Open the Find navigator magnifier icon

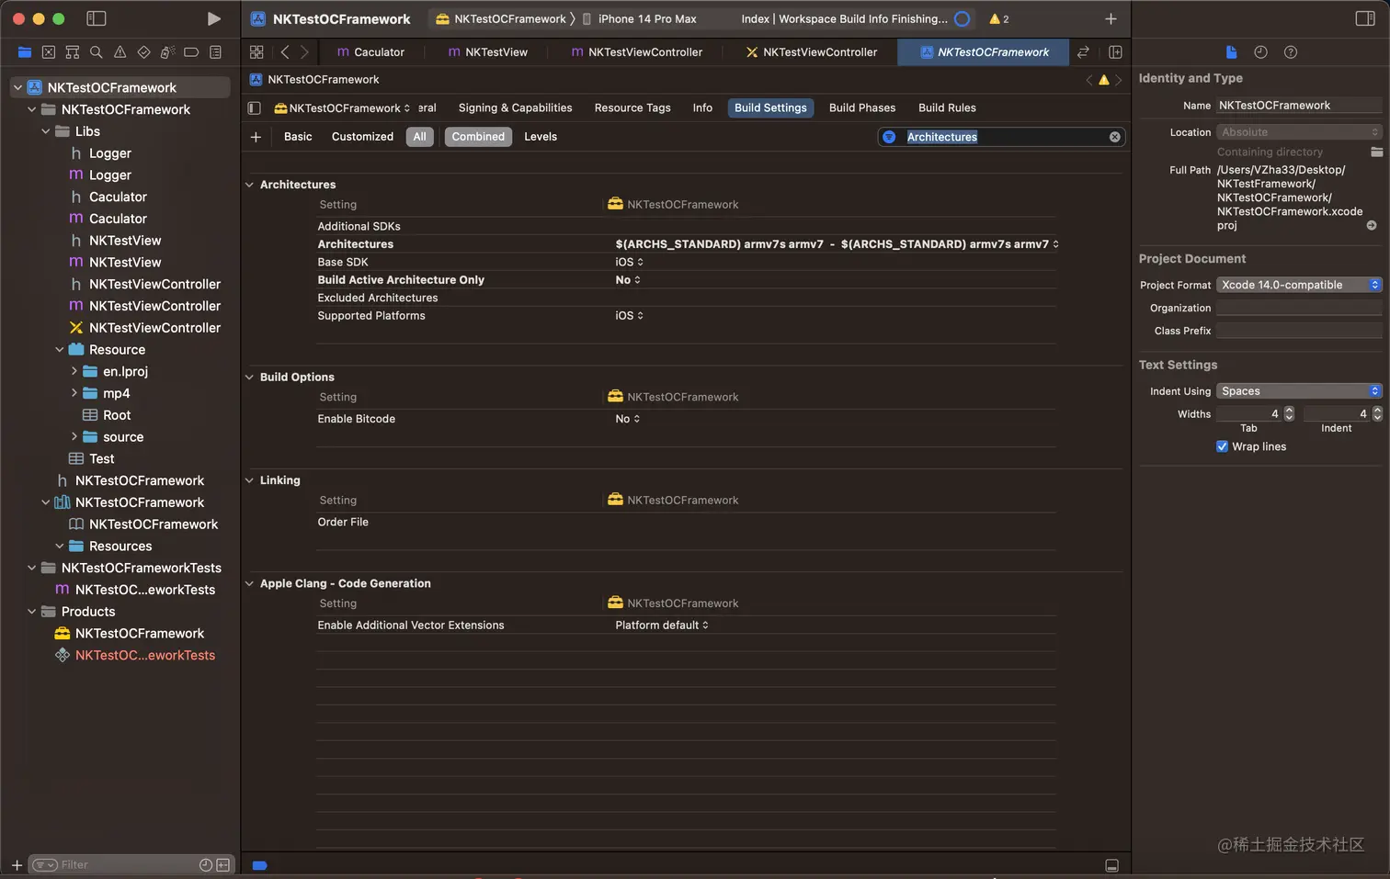96,52
